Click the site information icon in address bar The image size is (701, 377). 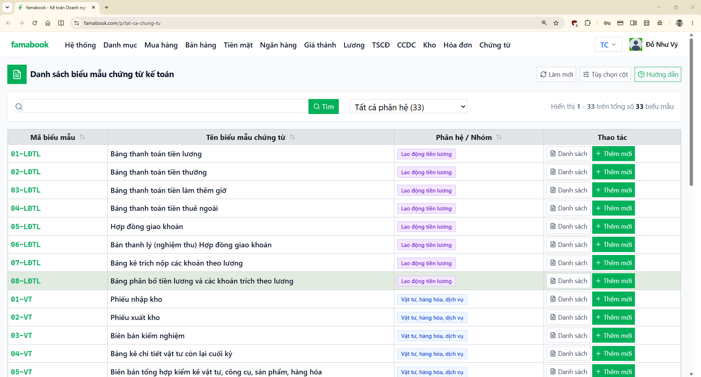tap(76, 23)
